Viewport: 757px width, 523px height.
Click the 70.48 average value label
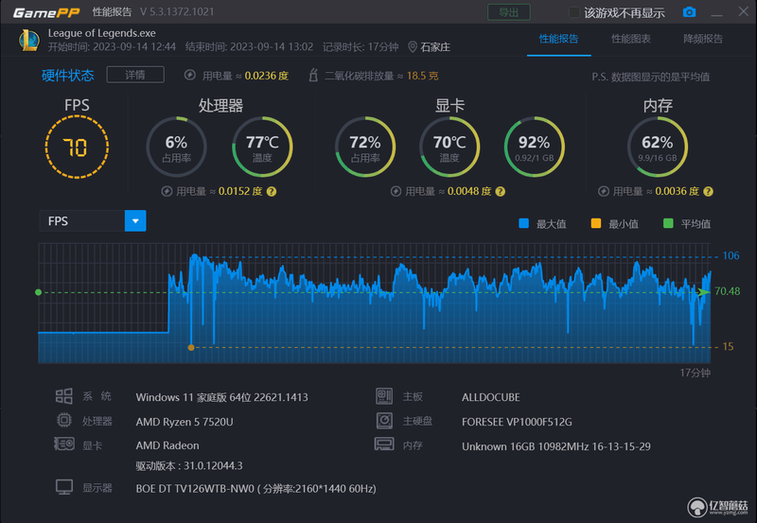pos(727,291)
